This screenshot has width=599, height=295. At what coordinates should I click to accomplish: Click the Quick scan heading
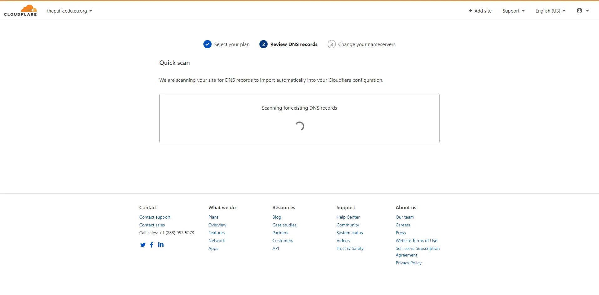click(174, 63)
